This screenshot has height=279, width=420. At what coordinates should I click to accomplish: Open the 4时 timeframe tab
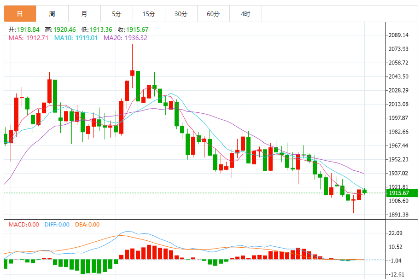point(245,14)
